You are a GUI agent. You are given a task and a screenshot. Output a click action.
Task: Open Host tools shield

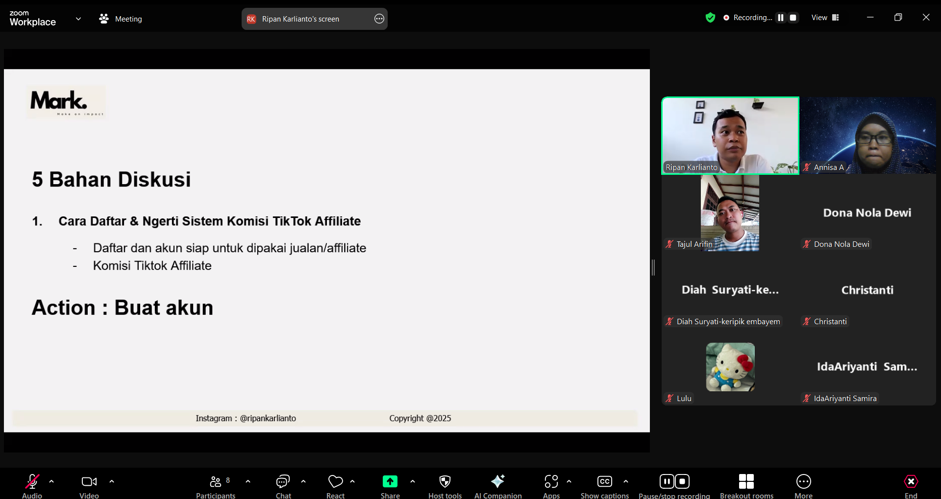pos(445,482)
